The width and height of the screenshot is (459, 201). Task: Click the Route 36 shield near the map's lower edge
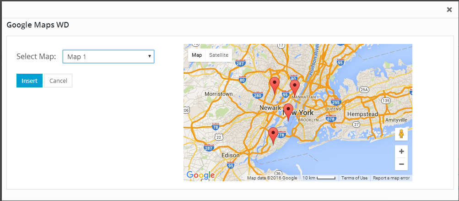coord(278,173)
